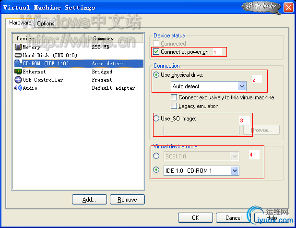Click the Hard Disk drive icon

pos(18,55)
